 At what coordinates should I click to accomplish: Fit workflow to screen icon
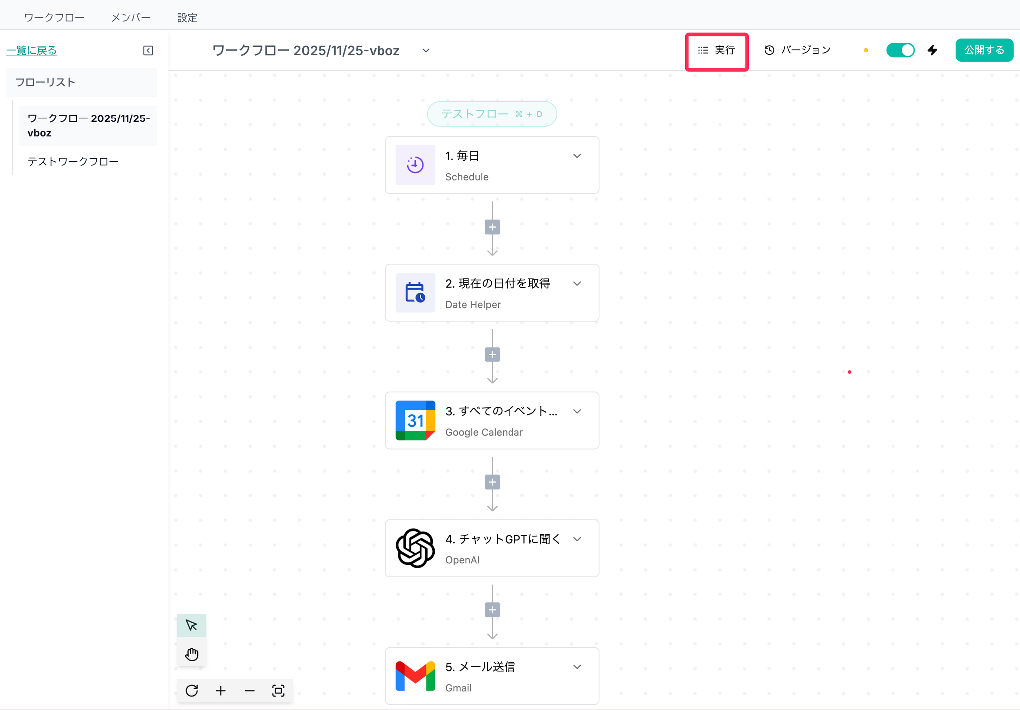[x=278, y=691]
